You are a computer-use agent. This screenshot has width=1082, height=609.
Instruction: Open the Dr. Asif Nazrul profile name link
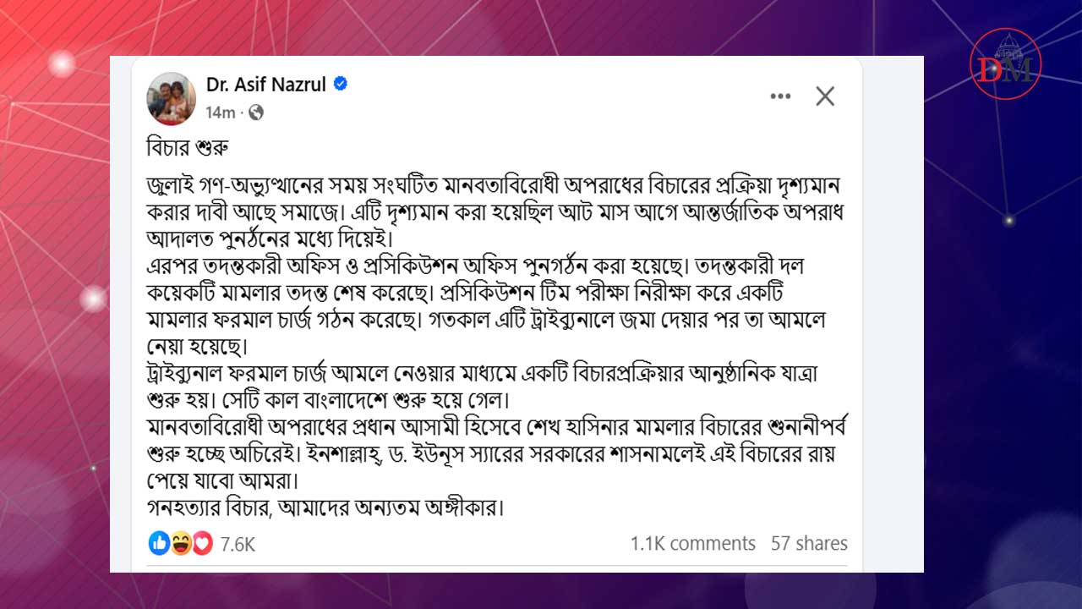pyautogui.click(x=265, y=84)
